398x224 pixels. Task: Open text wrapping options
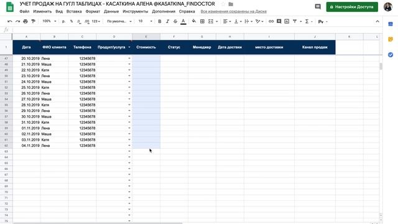tap(248, 22)
